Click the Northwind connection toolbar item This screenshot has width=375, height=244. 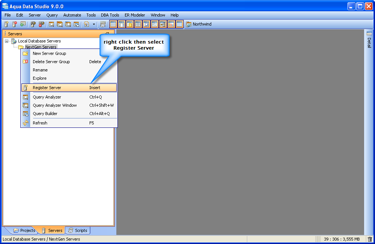[199, 24]
